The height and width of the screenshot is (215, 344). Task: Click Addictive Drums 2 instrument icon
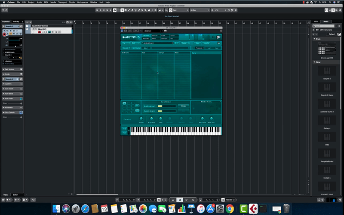327,104
